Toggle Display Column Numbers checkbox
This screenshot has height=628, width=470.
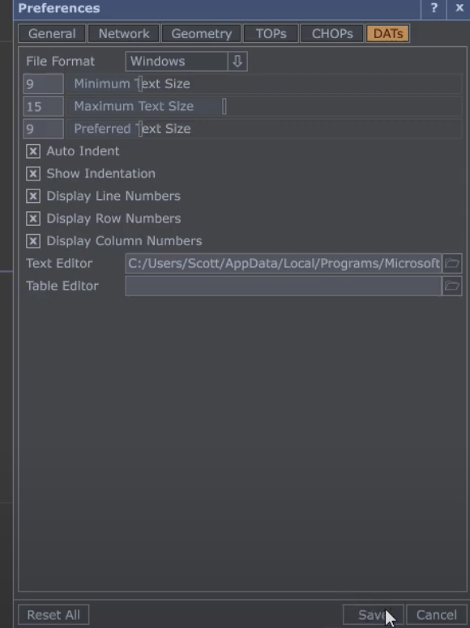point(33,241)
